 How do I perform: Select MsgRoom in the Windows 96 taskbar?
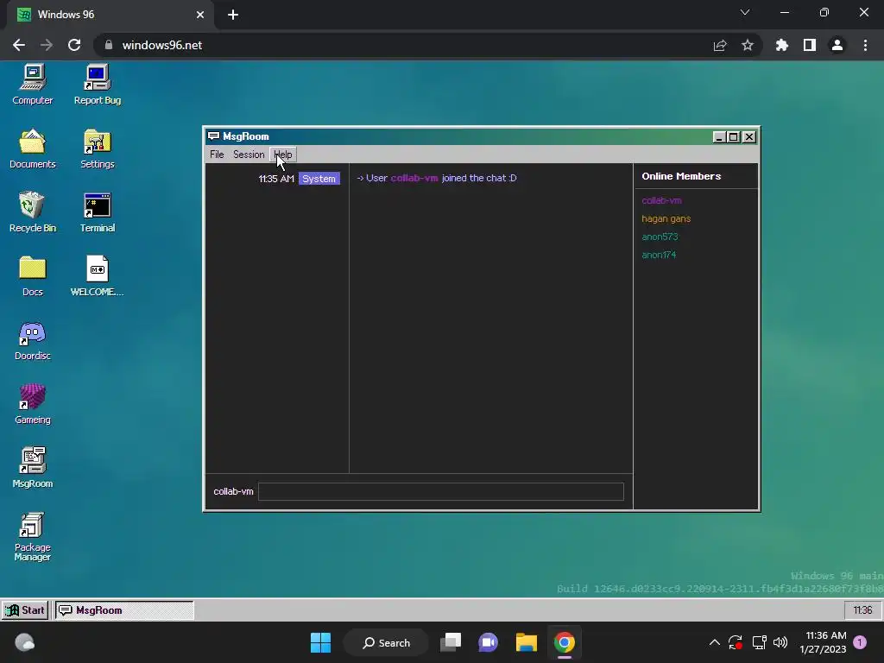pos(124,610)
